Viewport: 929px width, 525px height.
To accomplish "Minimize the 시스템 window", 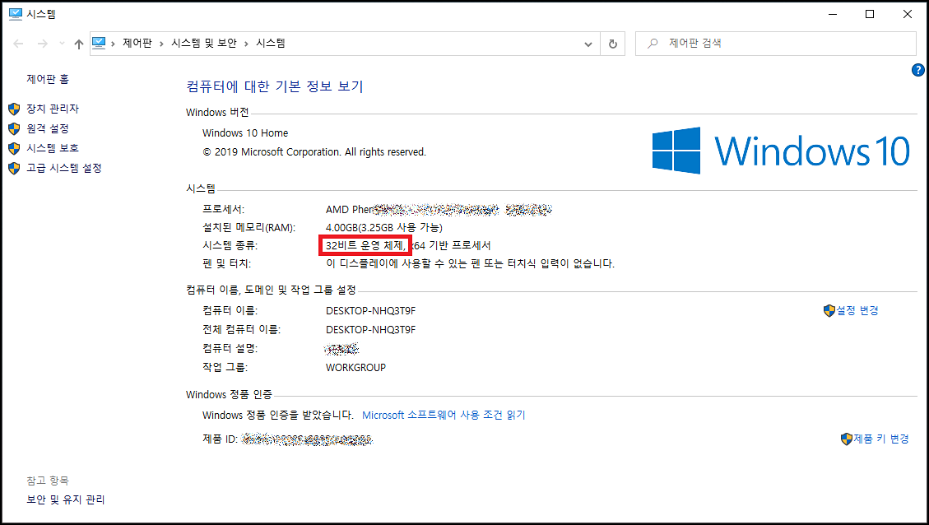I will [x=833, y=14].
